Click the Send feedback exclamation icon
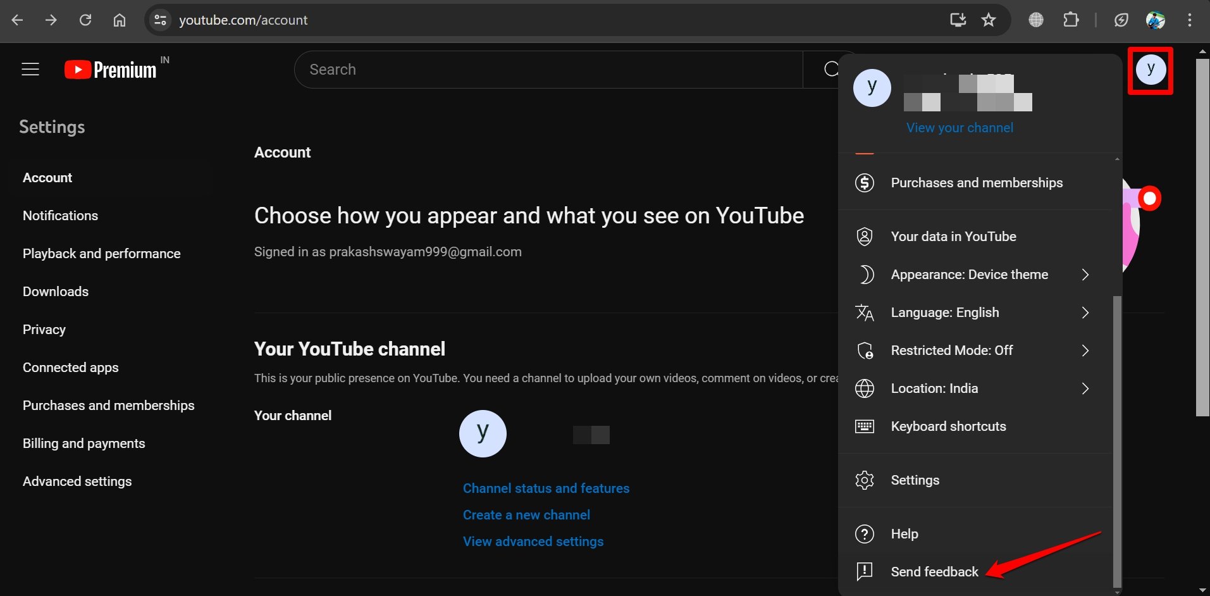The image size is (1210, 596). 865,572
